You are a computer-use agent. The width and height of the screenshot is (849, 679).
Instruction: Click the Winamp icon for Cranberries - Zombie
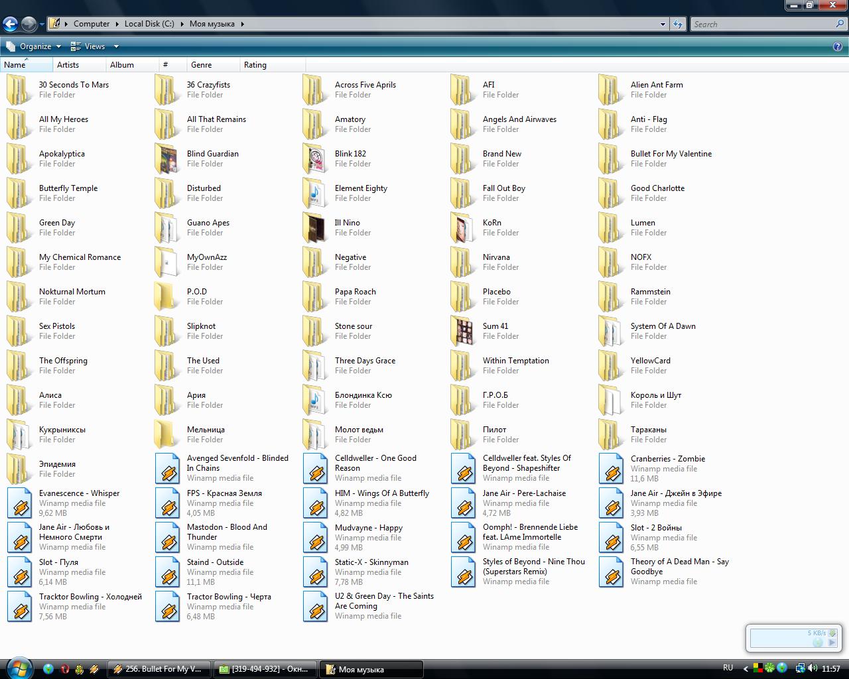point(611,468)
